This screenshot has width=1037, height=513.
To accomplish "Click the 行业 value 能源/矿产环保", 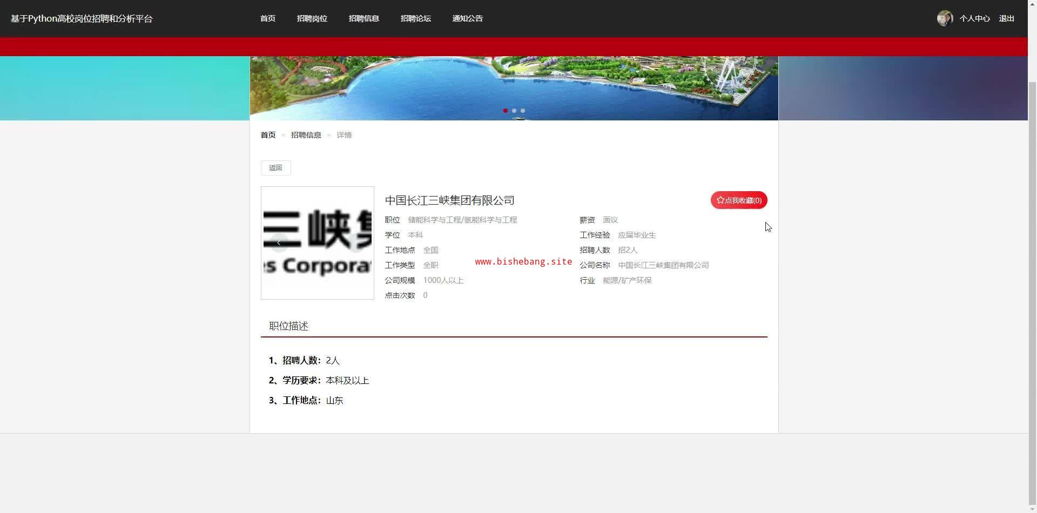I will point(627,280).
